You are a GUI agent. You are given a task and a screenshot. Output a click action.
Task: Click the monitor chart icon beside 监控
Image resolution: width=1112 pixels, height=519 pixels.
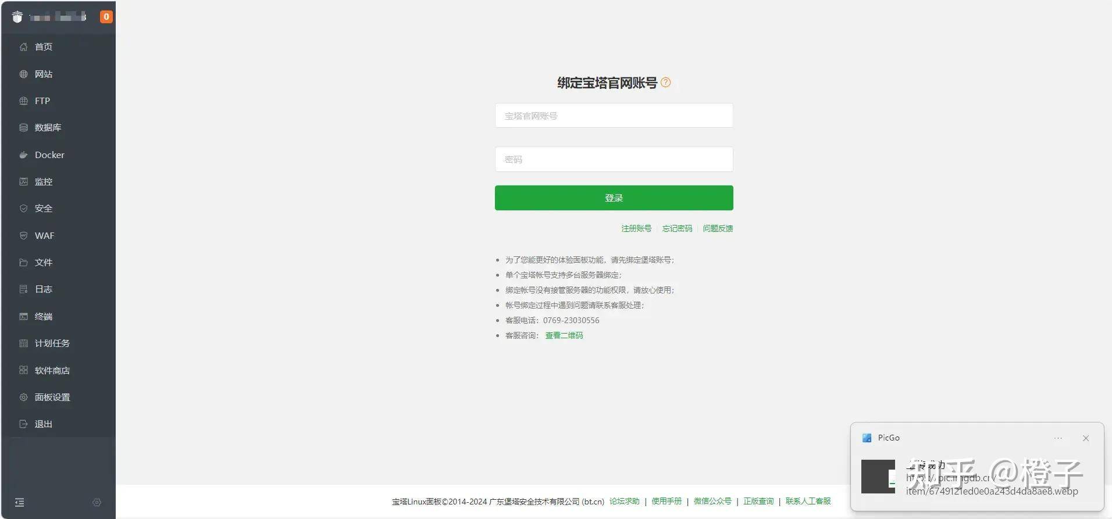point(23,181)
